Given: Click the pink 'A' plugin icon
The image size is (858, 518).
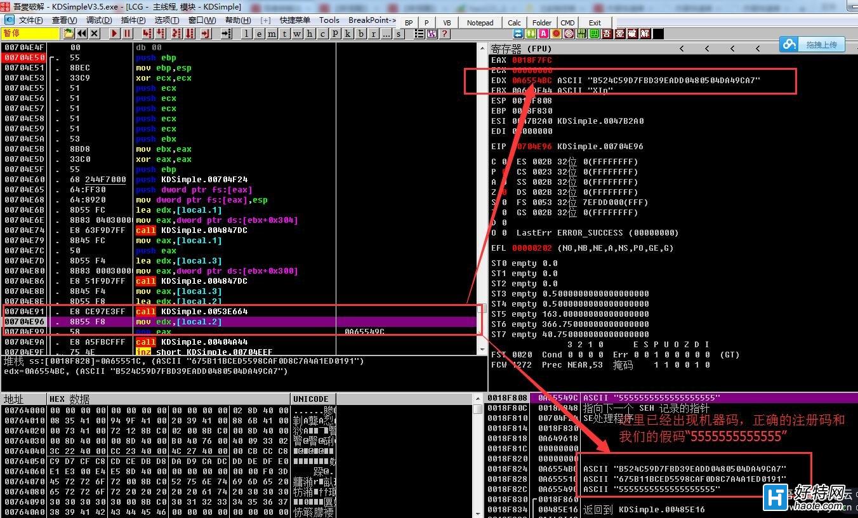Looking at the screenshot, I should point(544,34).
